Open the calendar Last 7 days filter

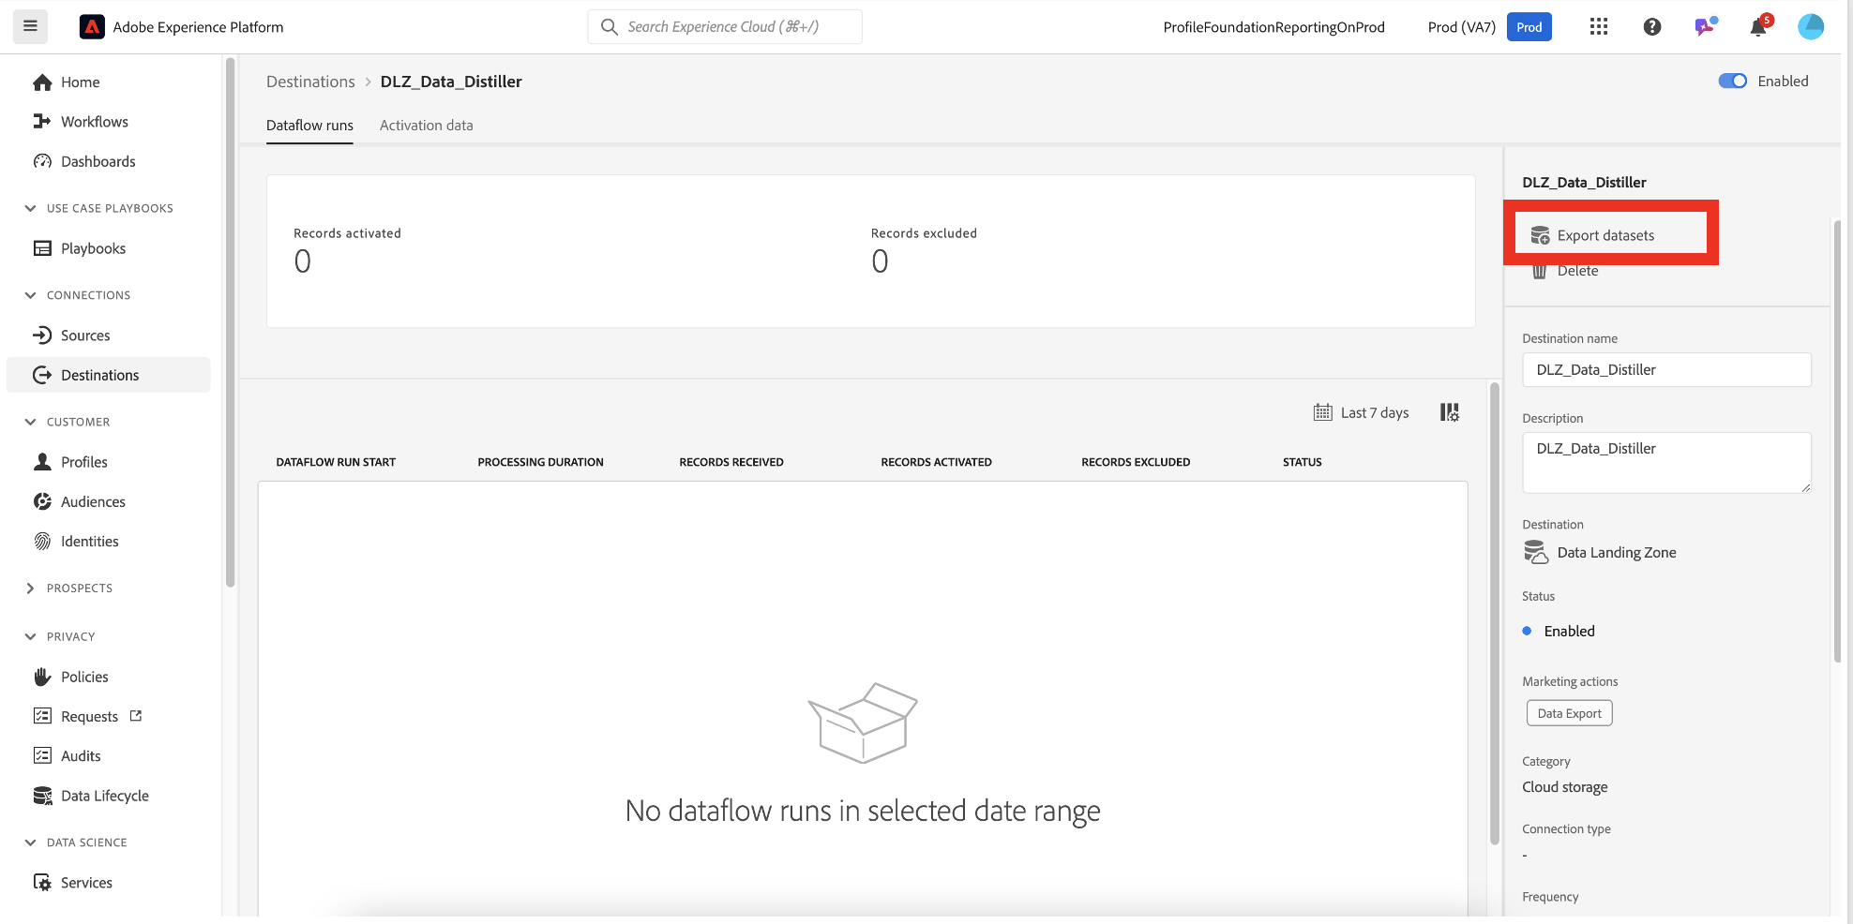pos(1362,412)
